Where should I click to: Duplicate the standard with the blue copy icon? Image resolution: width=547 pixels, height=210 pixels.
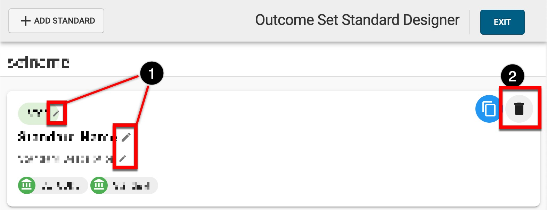coord(489,109)
